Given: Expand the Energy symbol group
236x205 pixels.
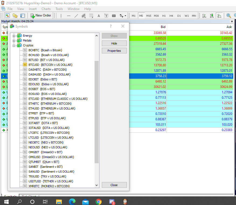Looking at the screenshot, I should pos(14,36).
